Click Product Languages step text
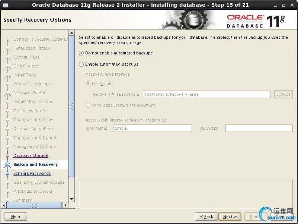 click(x=32, y=84)
